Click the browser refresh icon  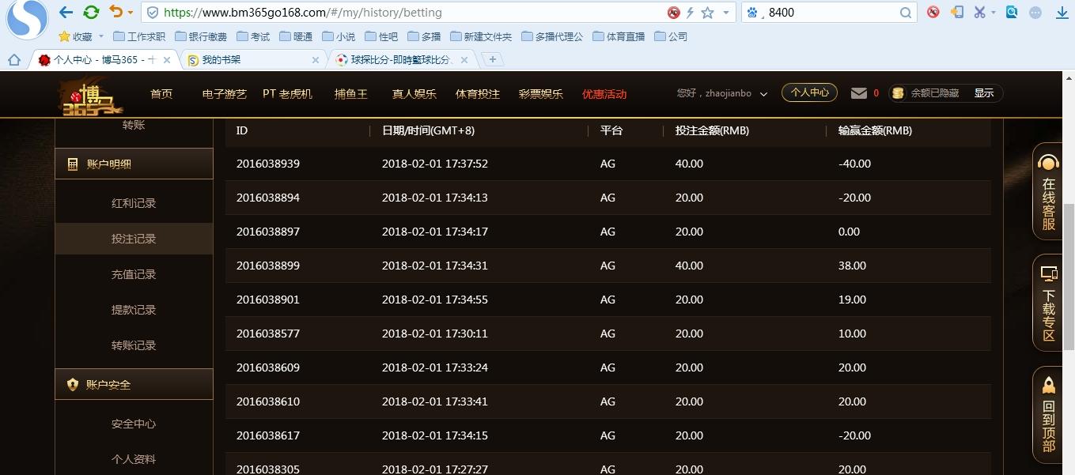[x=89, y=12]
